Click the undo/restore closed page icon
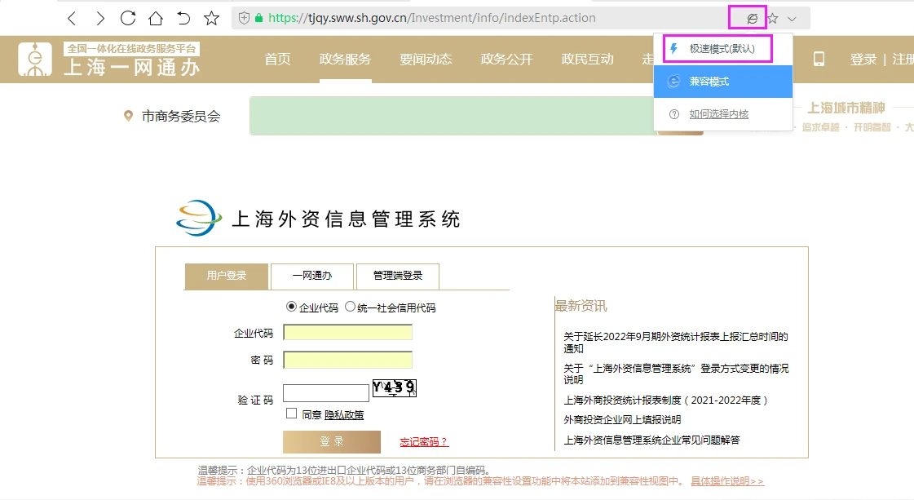The width and height of the screenshot is (914, 500). [183, 18]
